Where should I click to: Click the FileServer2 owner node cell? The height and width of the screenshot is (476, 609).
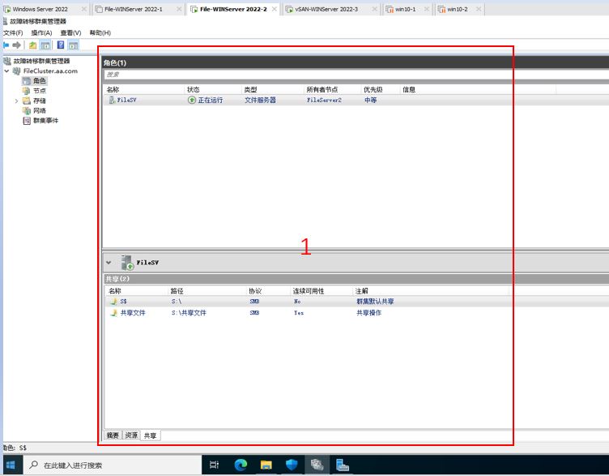pos(324,100)
